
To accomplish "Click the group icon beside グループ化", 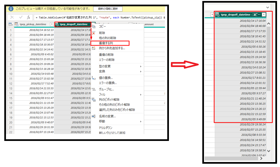I will point(94,89).
